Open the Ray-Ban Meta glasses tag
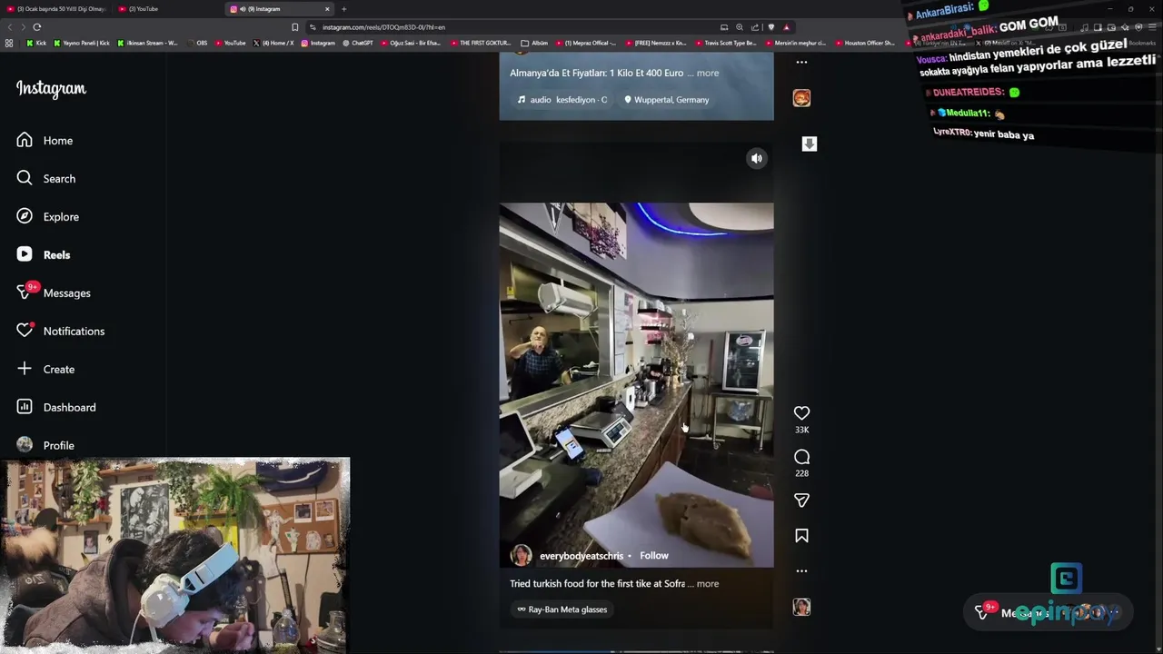The image size is (1163, 654). [562, 609]
